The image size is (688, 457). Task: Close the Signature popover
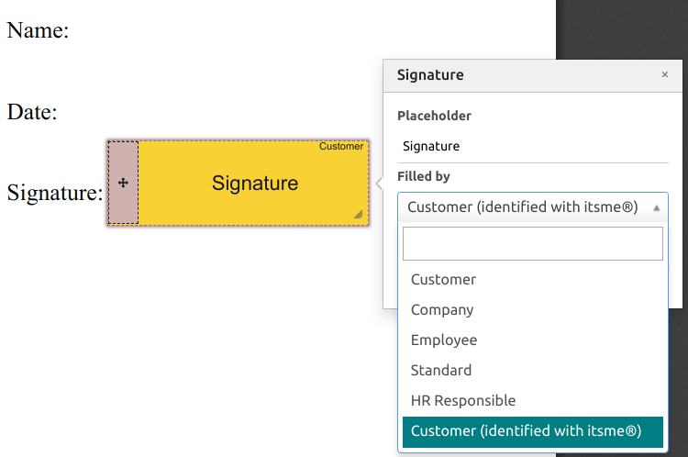coord(665,75)
